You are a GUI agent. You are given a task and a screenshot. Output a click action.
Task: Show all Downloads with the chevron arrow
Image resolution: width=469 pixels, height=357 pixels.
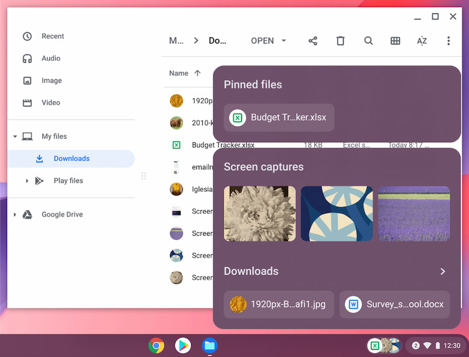[443, 272]
